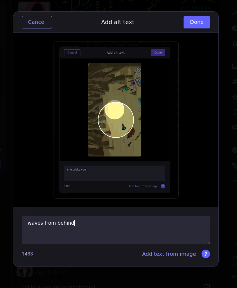Open the multiple gears administration icon
Screen dimensions: 237x288
click(x=234, y=165)
